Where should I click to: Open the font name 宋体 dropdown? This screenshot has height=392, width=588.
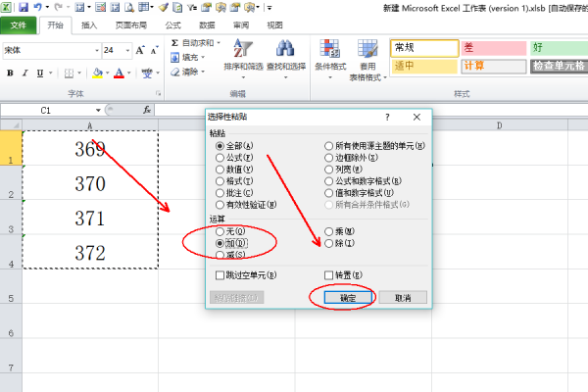(x=97, y=50)
